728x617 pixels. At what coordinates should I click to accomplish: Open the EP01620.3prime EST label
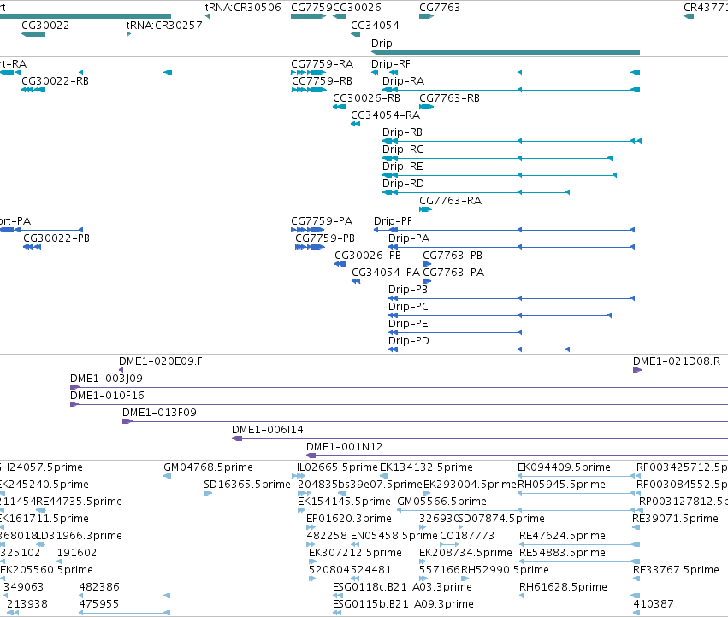coord(349,519)
